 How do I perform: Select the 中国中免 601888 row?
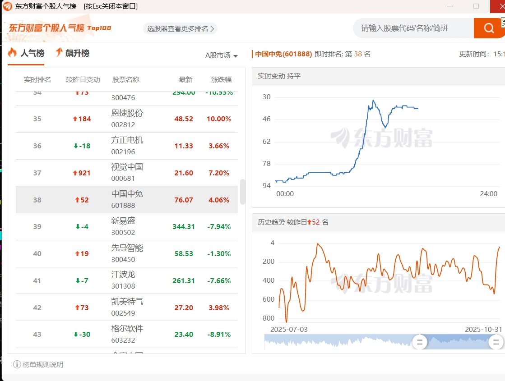pyautogui.click(x=126, y=199)
